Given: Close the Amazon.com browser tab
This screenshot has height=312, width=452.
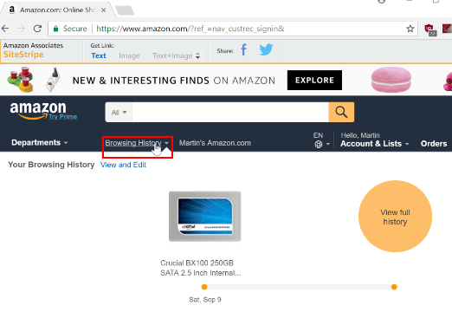Looking at the screenshot, I should (103, 10).
